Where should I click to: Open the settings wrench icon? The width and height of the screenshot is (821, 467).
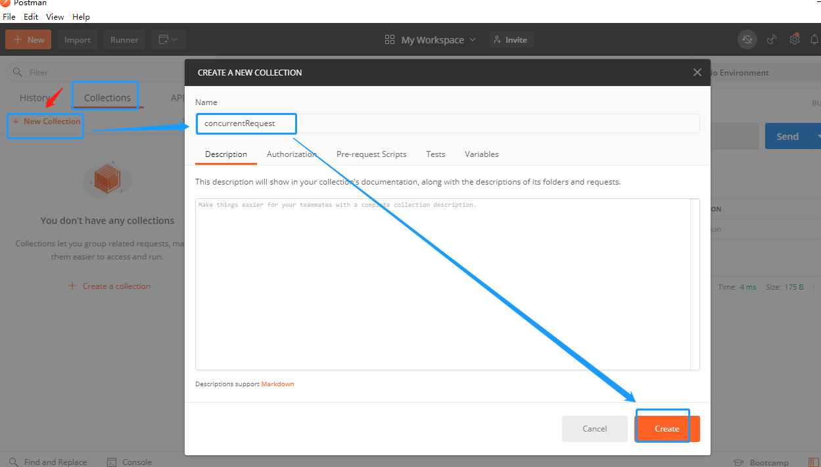(x=794, y=39)
